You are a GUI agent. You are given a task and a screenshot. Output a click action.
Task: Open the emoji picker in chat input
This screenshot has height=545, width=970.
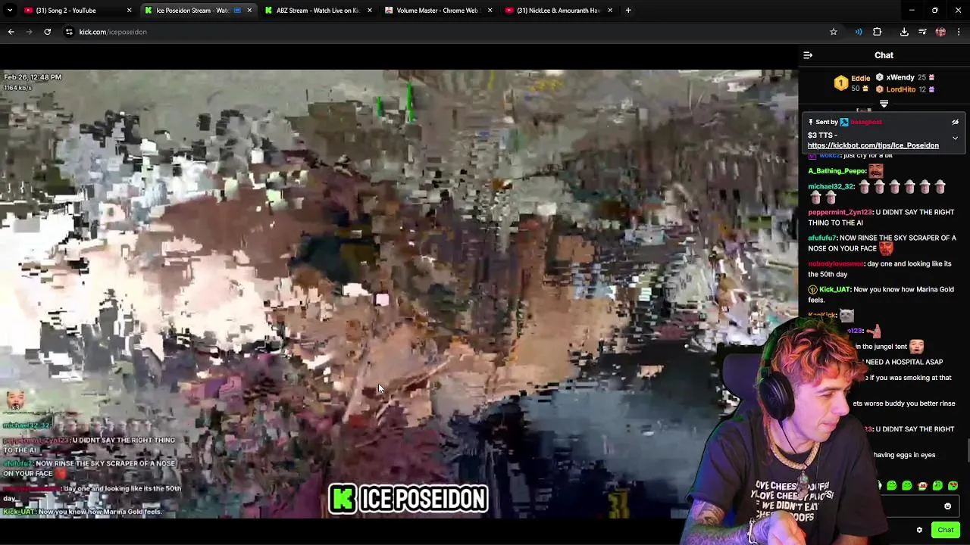947,506
